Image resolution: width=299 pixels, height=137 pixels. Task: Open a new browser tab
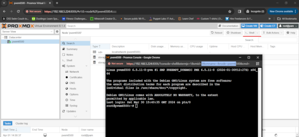click(x=57, y=3)
